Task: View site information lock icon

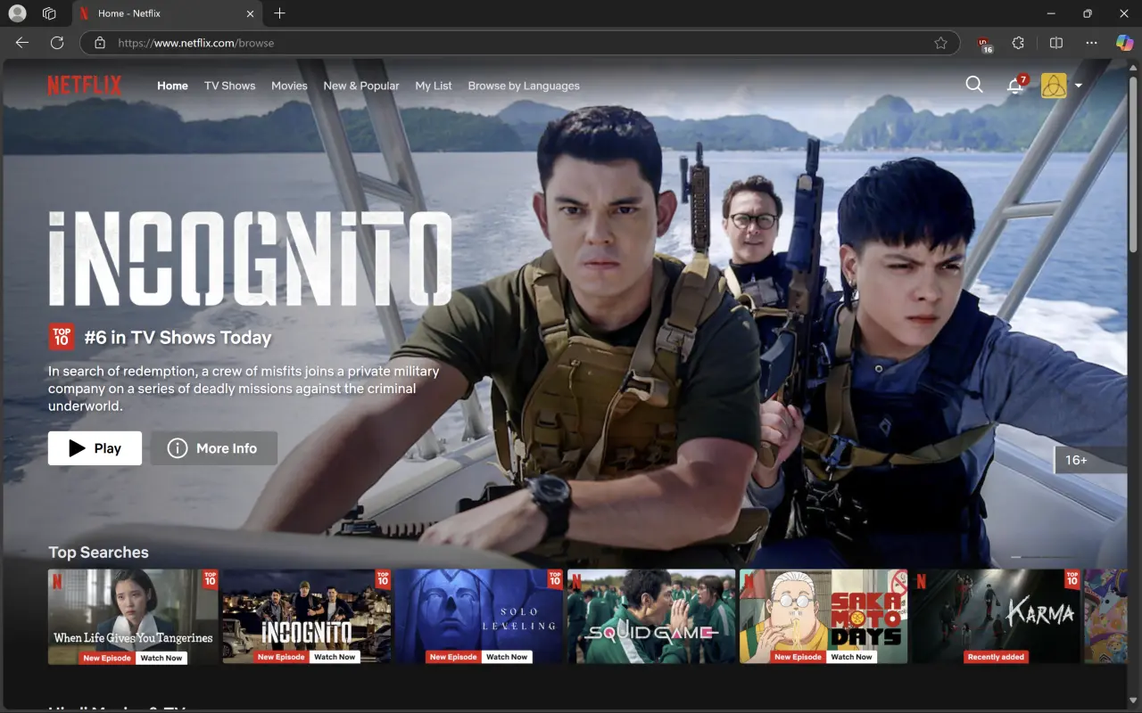Action: (100, 43)
